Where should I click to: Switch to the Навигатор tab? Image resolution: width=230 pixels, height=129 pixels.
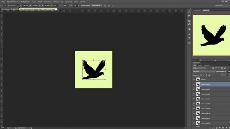tap(206, 10)
